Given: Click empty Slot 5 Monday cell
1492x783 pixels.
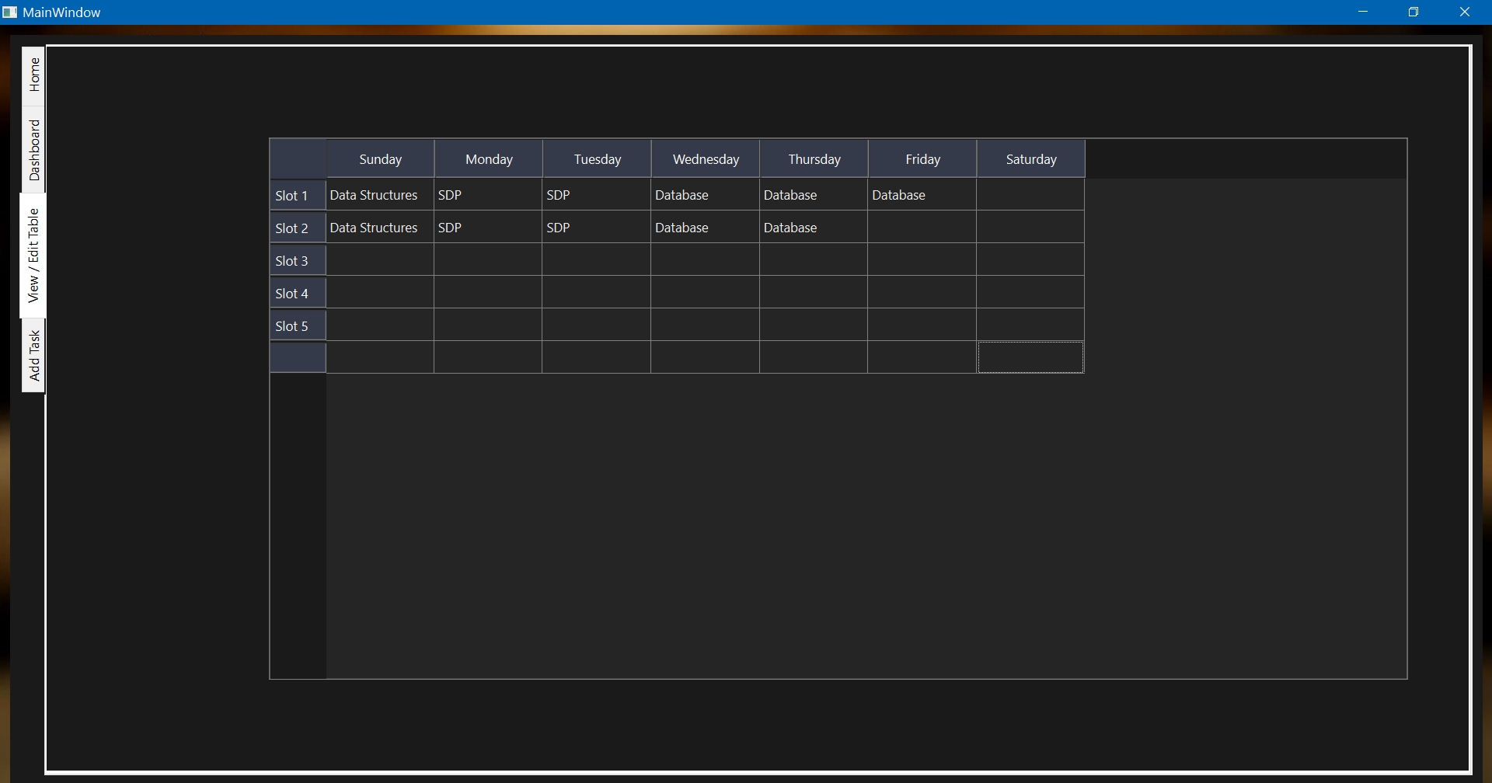Looking at the screenshot, I should 488,325.
